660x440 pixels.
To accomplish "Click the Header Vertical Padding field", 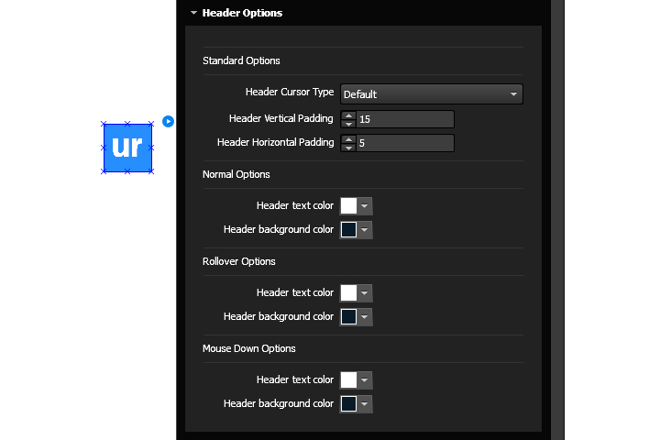I will [x=405, y=119].
